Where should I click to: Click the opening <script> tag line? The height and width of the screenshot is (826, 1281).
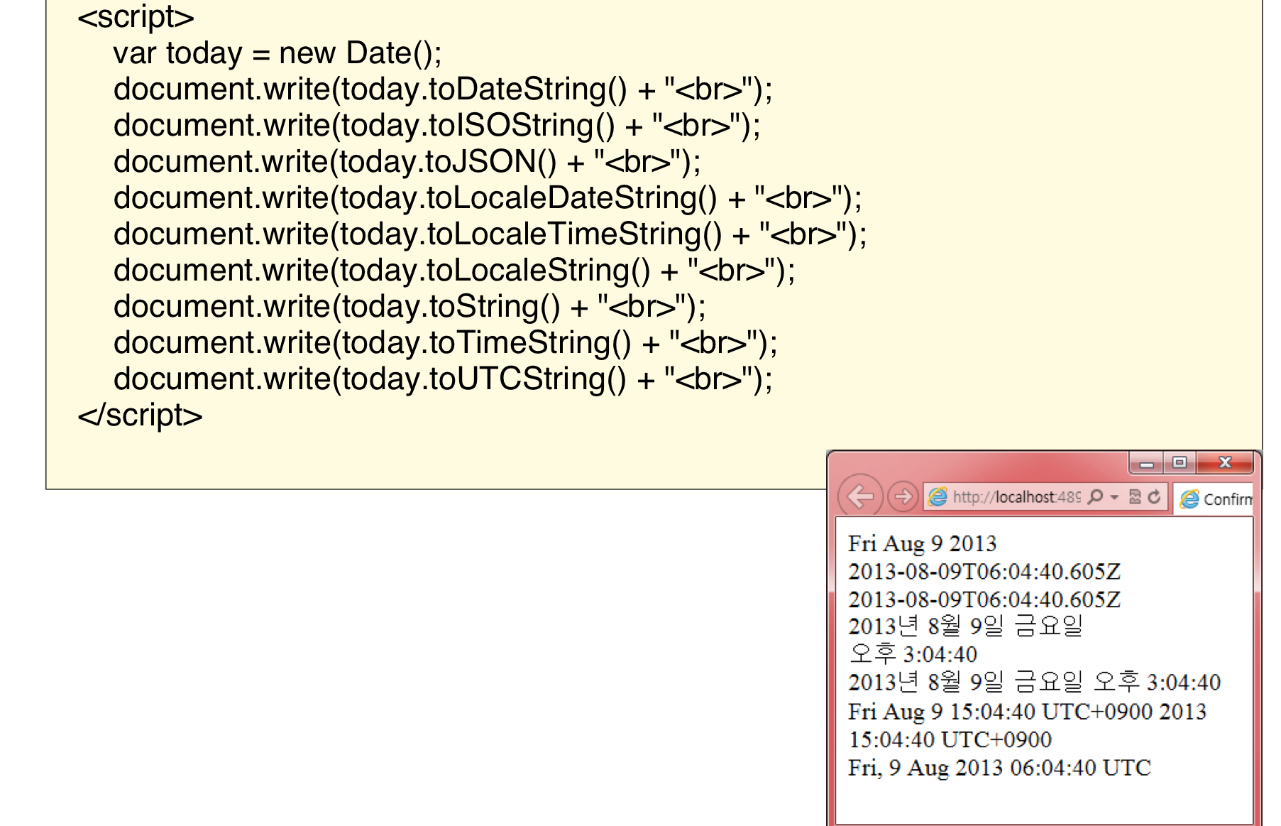pyautogui.click(x=136, y=17)
